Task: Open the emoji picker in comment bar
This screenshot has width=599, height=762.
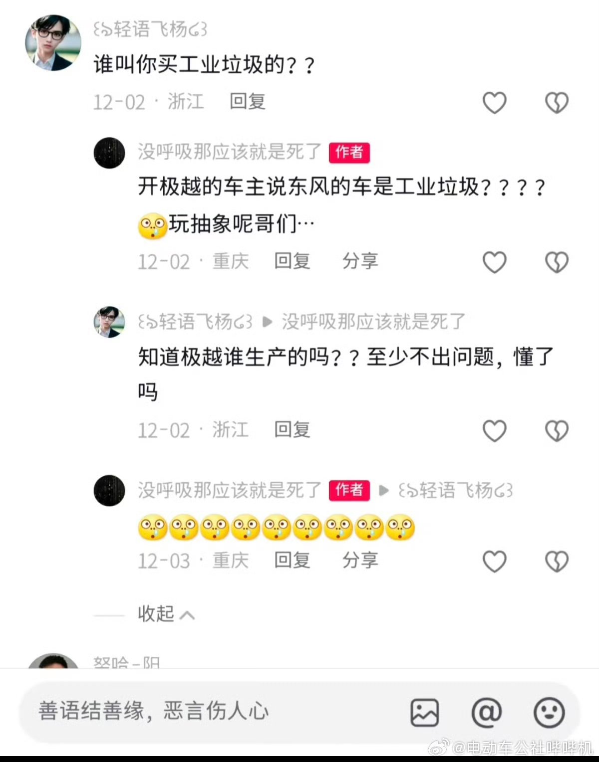Action: click(549, 712)
